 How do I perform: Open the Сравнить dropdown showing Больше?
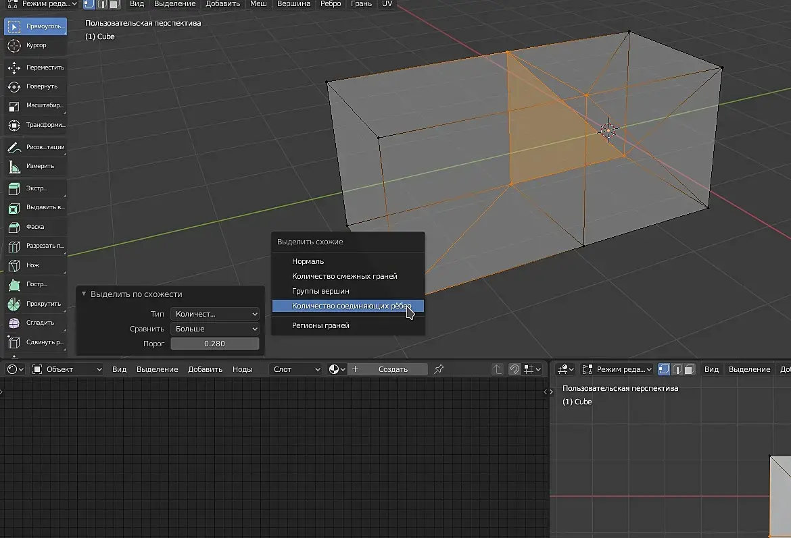coord(215,329)
